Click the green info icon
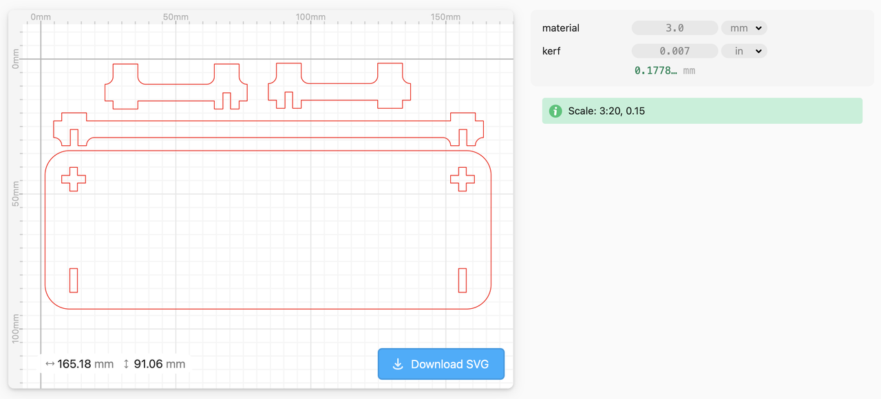The width and height of the screenshot is (881, 399). coord(555,111)
